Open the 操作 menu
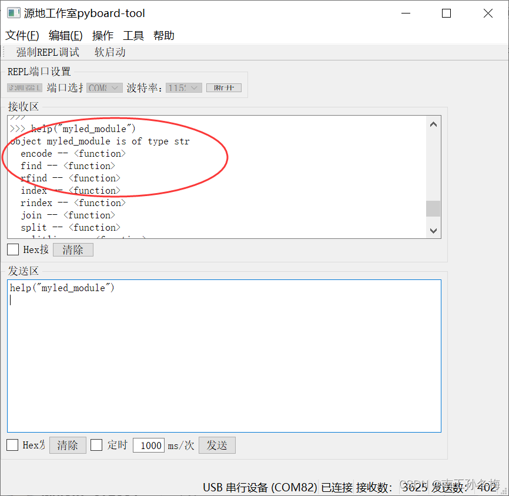This screenshot has height=496, width=509. 103,35
